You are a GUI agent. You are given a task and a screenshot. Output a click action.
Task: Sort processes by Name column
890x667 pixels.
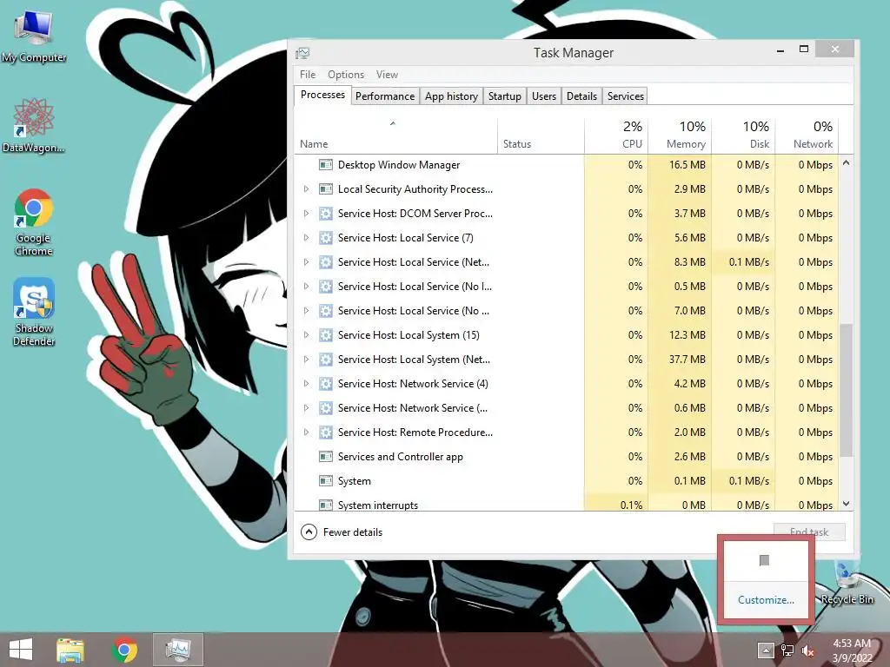tap(395, 136)
